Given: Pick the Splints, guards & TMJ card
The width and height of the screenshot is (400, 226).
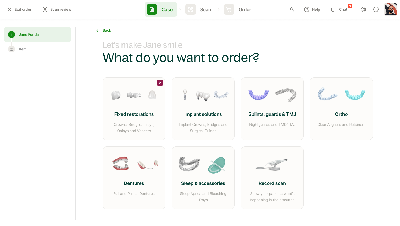Looking at the screenshot, I should [272, 109].
